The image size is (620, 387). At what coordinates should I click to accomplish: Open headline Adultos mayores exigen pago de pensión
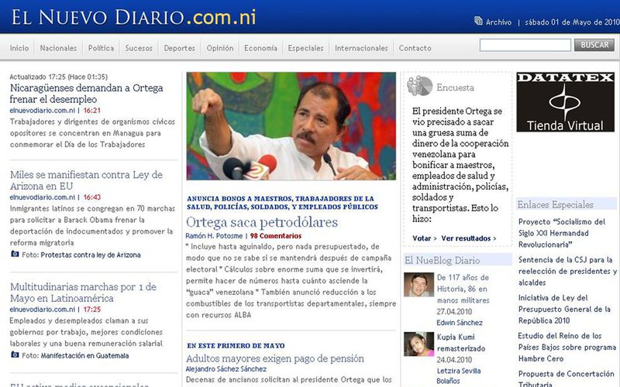tap(275, 358)
